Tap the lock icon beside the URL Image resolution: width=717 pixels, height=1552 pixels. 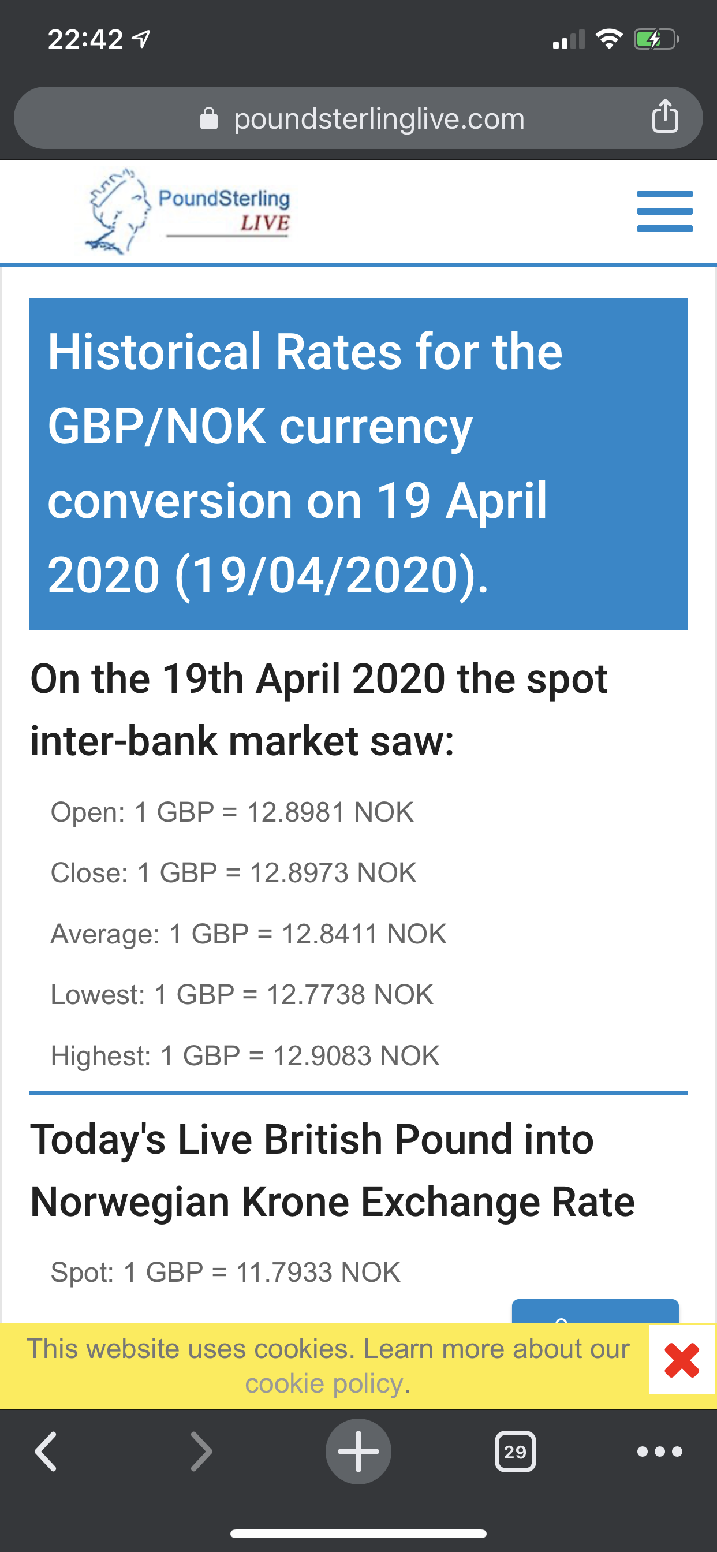208,119
